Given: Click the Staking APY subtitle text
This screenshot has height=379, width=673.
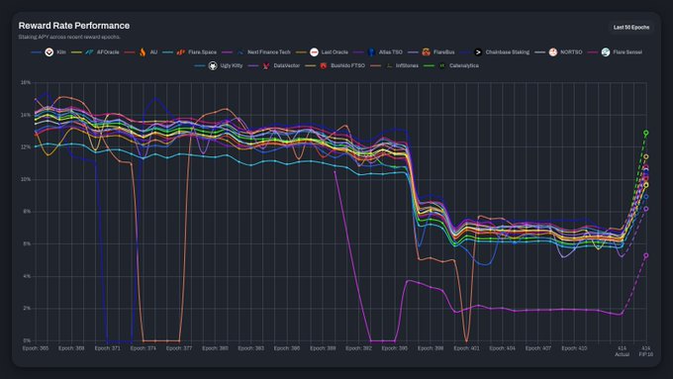Looking at the screenshot, I should tap(69, 37).
